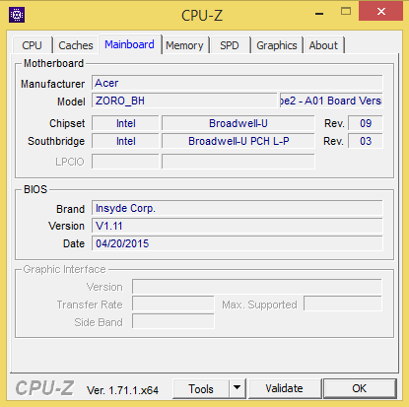Go to the SPD tab

(230, 45)
